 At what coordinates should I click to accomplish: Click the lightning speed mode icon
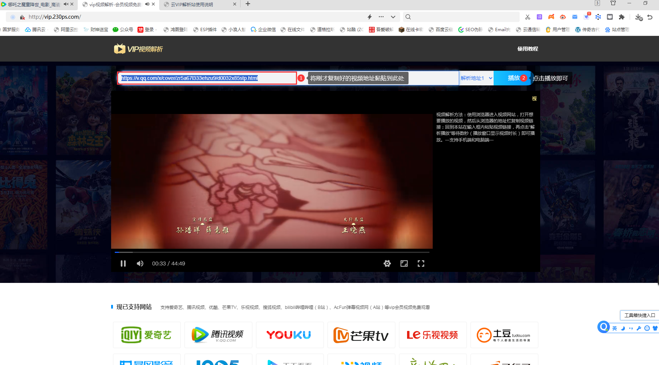coord(370,17)
